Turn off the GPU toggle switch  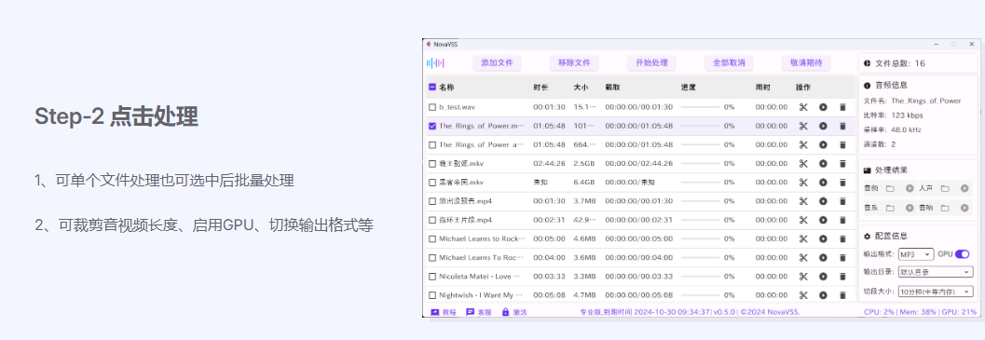(963, 254)
